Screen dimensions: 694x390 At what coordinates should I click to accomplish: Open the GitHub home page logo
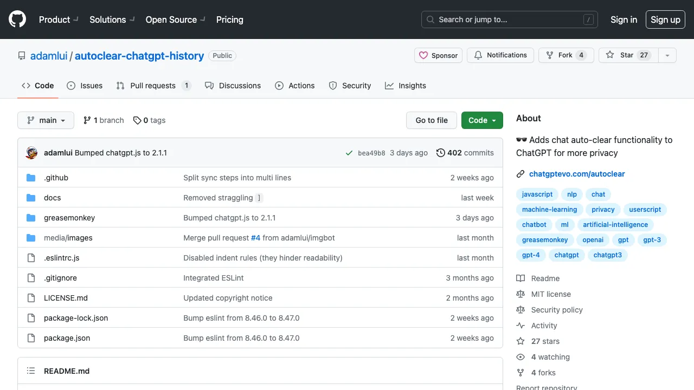click(x=17, y=19)
